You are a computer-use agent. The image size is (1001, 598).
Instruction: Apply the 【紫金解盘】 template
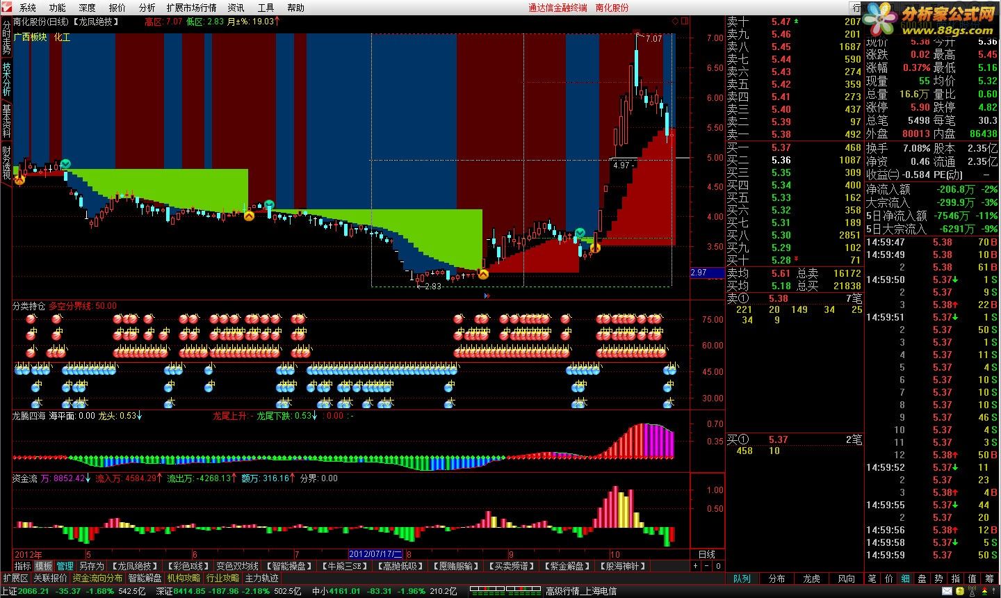[x=567, y=567]
